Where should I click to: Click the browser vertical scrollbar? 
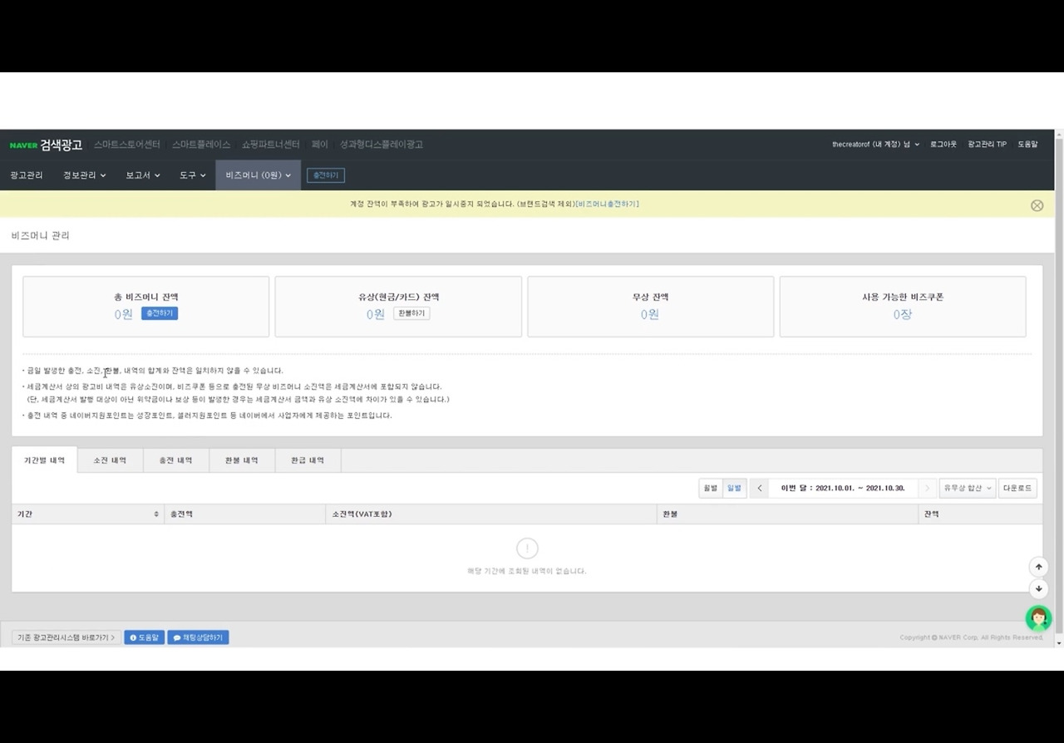tap(1058, 388)
